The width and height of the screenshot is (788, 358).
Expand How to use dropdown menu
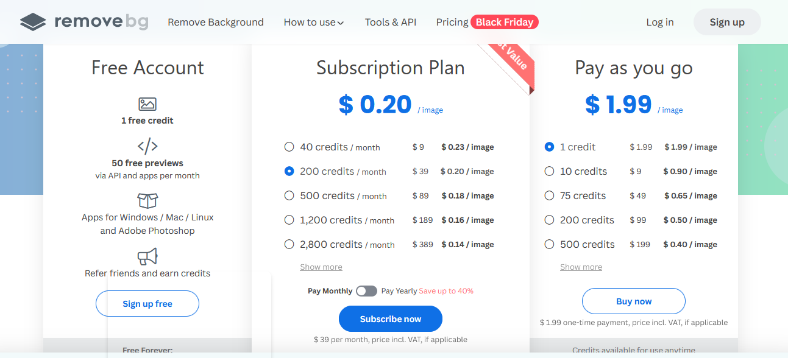[314, 23]
